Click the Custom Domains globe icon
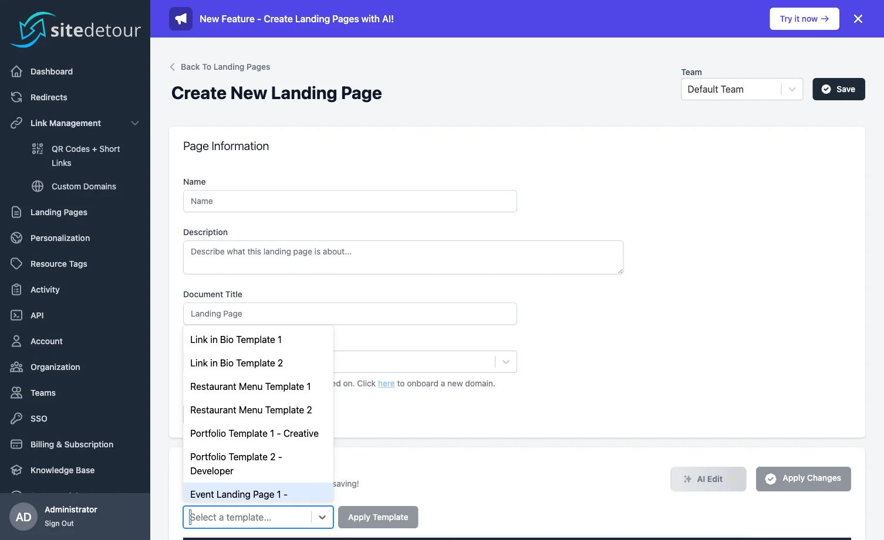Image resolution: width=884 pixels, height=540 pixels. 38,186
